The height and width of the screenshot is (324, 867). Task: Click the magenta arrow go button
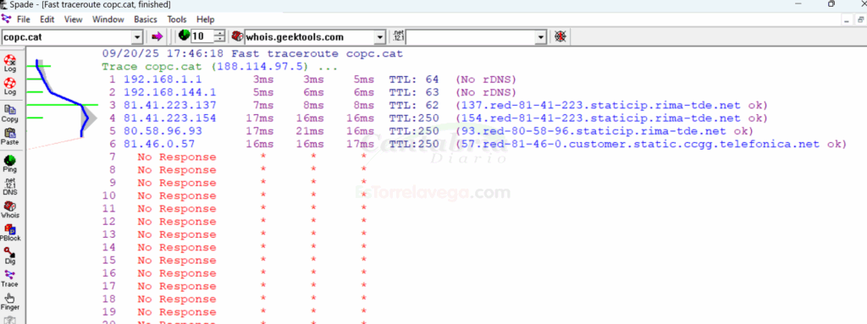(157, 37)
